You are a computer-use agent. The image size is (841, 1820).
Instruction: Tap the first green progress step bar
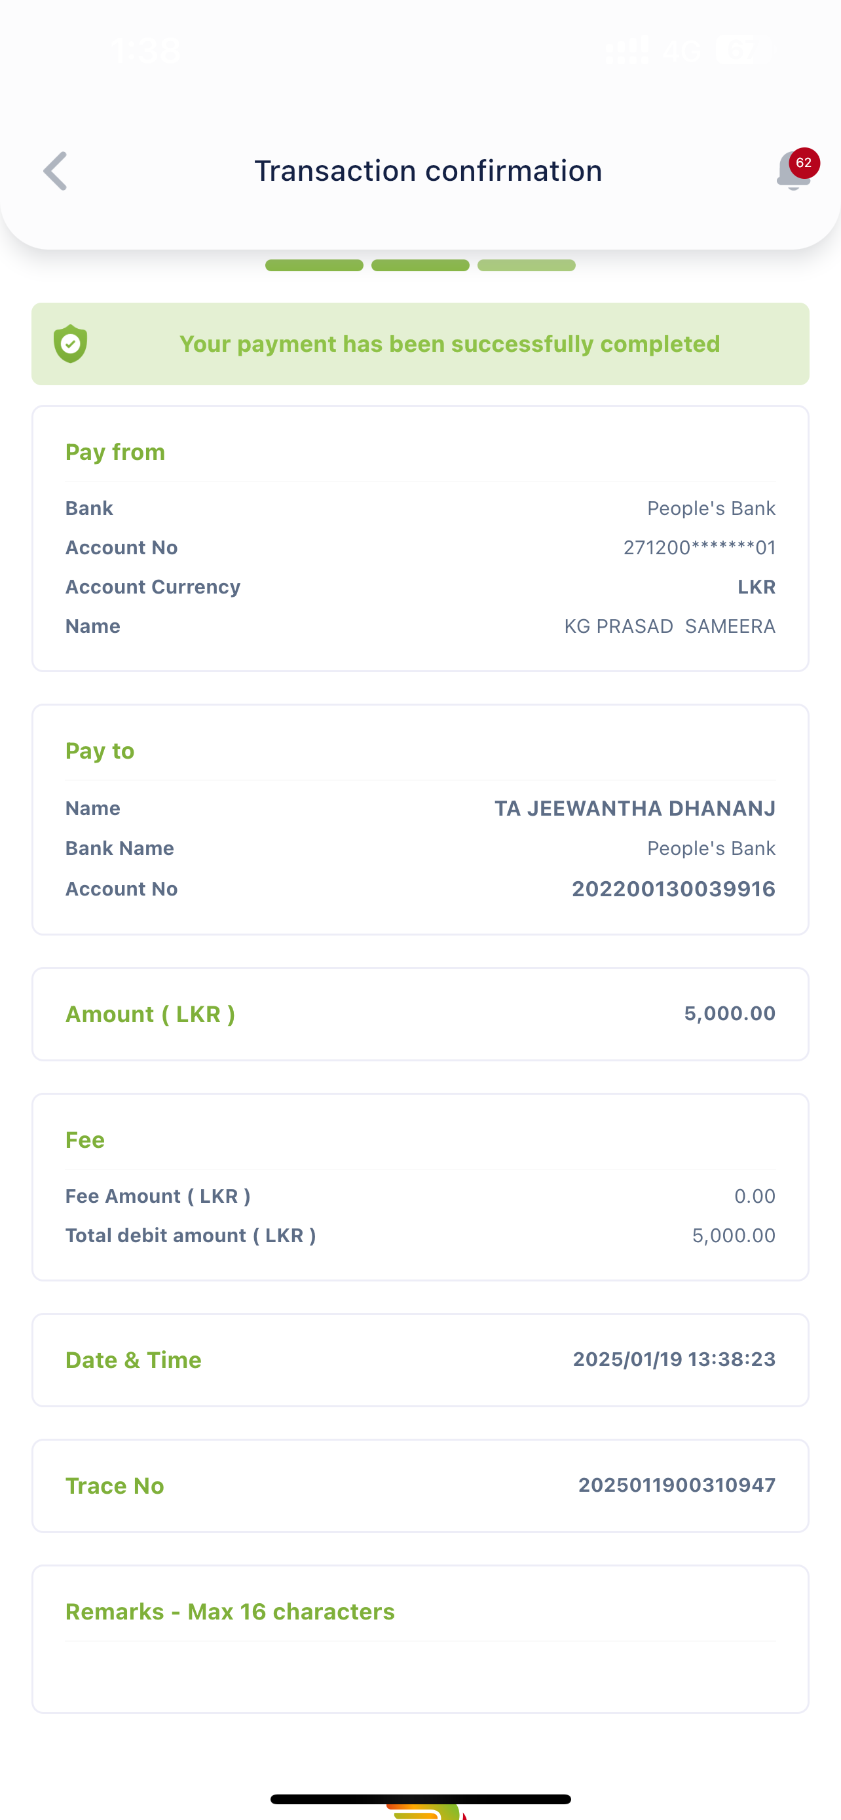point(314,265)
